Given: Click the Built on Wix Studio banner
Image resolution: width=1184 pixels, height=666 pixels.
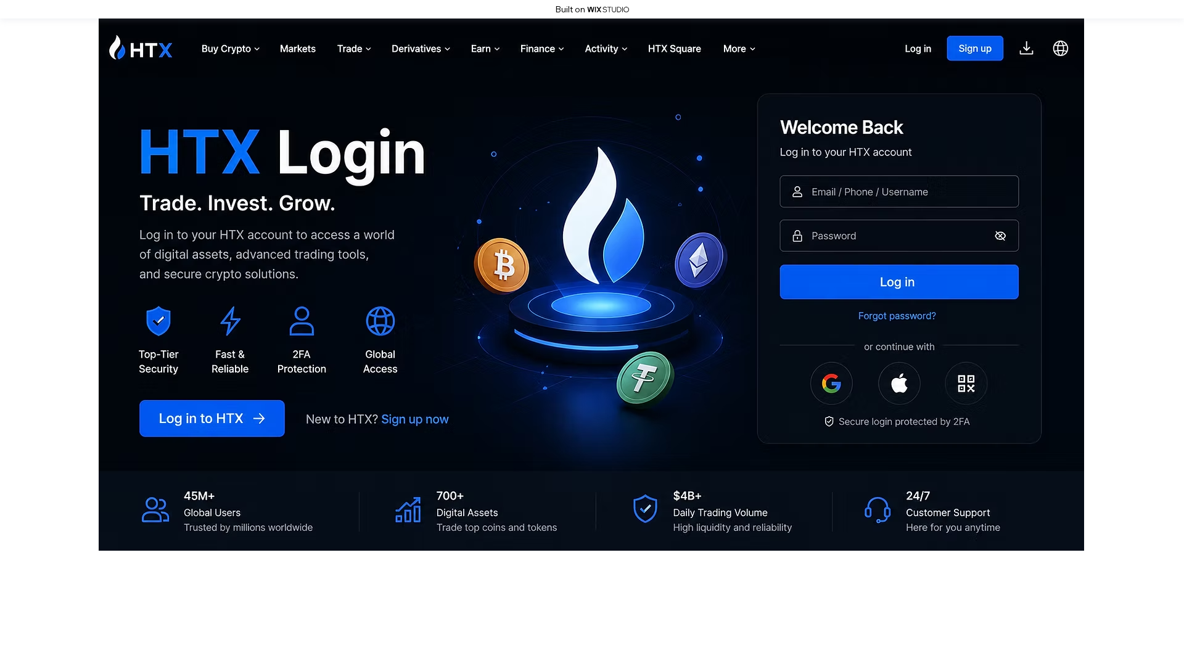Looking at the screenshot, I should 592,9.
